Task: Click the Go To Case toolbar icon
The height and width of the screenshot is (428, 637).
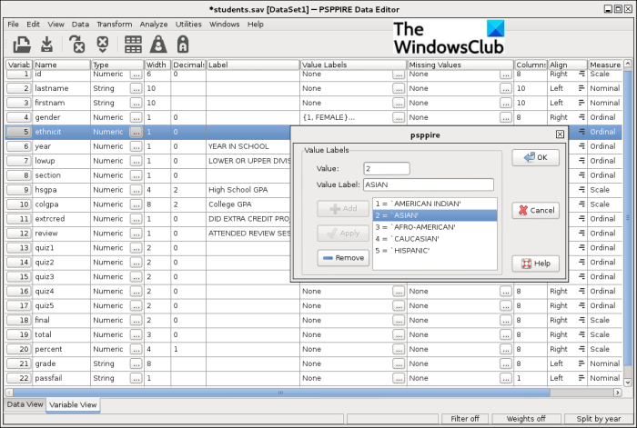Action: coord(103,45)
